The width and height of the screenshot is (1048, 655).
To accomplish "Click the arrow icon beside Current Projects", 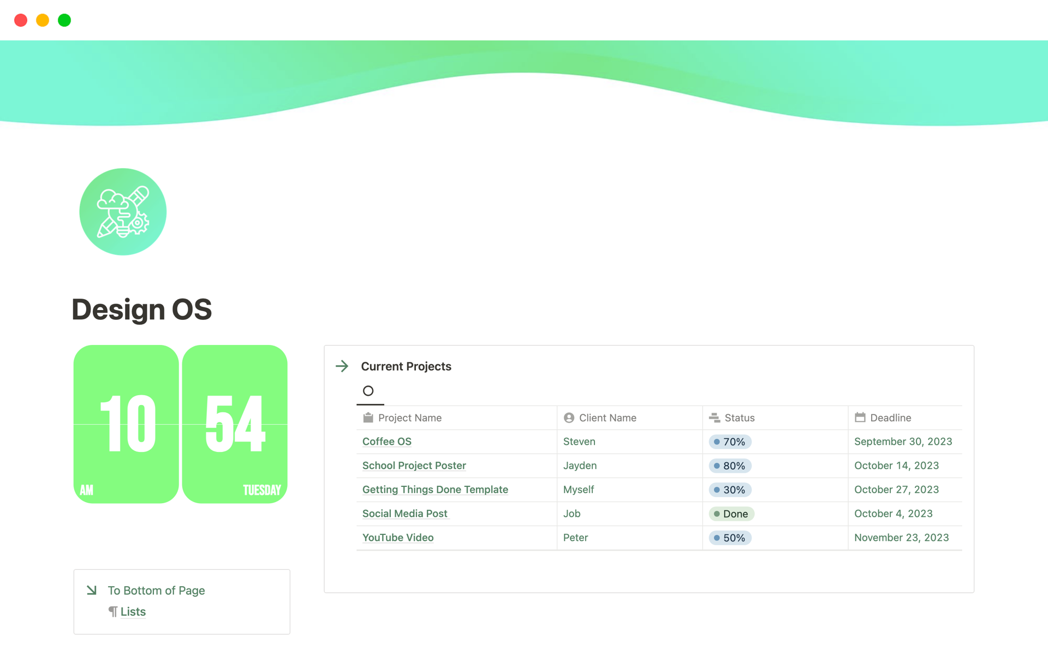I will (342, 366).
